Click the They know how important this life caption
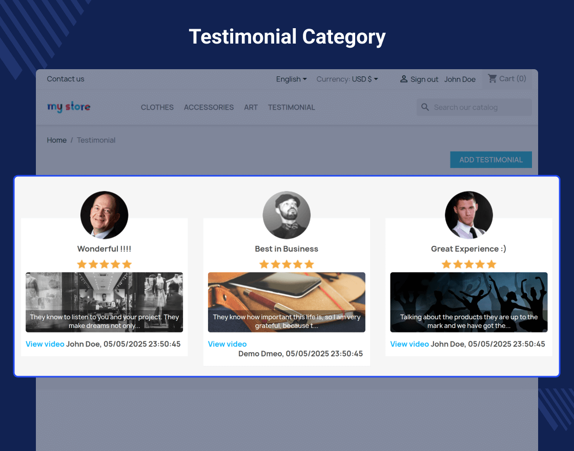Screen dimensions: 574x451 pyautogui.click(x=286, y=321)
